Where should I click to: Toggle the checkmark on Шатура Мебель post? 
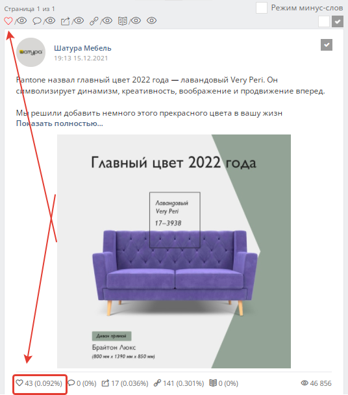tap(327, 45)
